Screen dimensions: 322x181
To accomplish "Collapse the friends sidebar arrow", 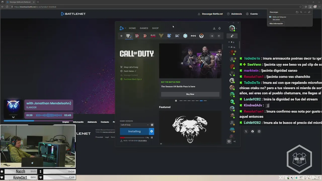I will coord(234,142).
